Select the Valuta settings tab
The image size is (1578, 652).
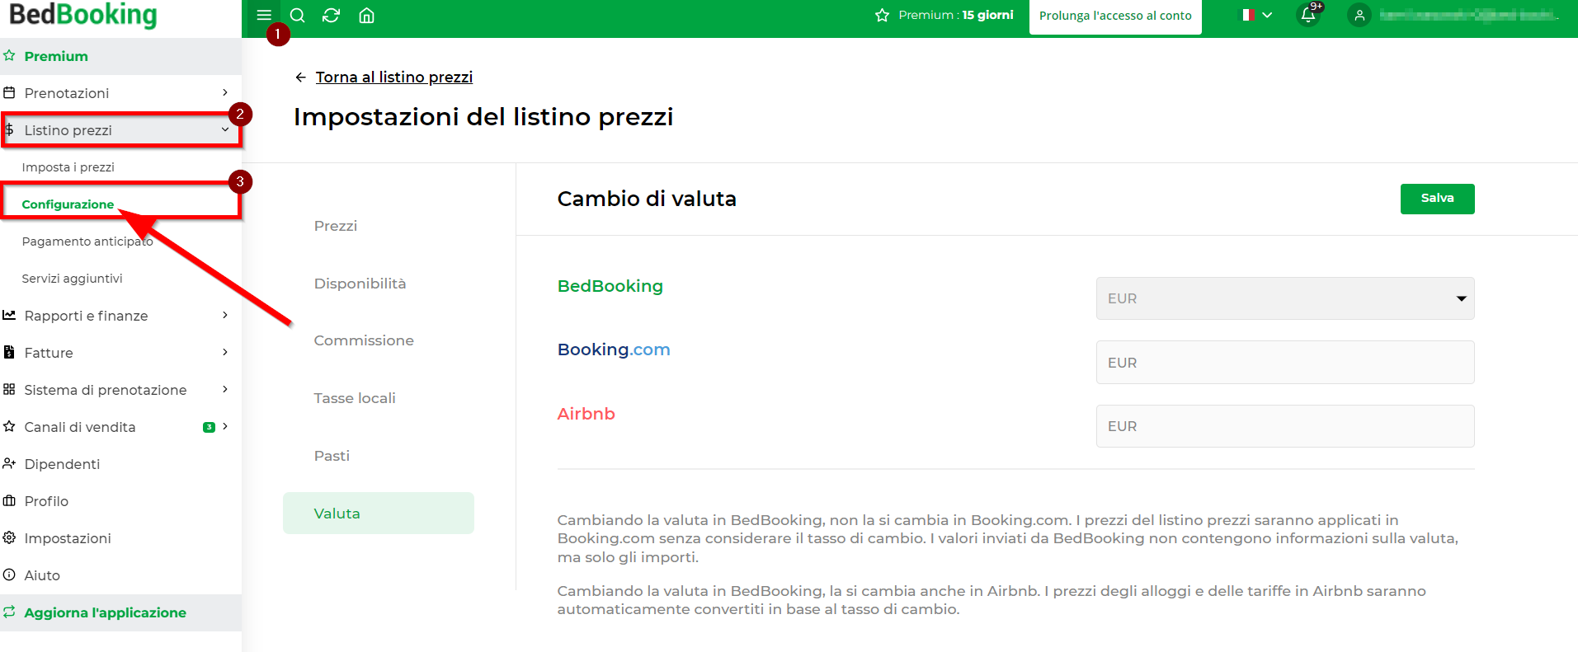pyautogui.click(x=379, y=513)
